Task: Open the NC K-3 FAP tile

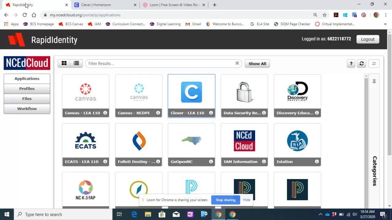Action: [85, 190]
